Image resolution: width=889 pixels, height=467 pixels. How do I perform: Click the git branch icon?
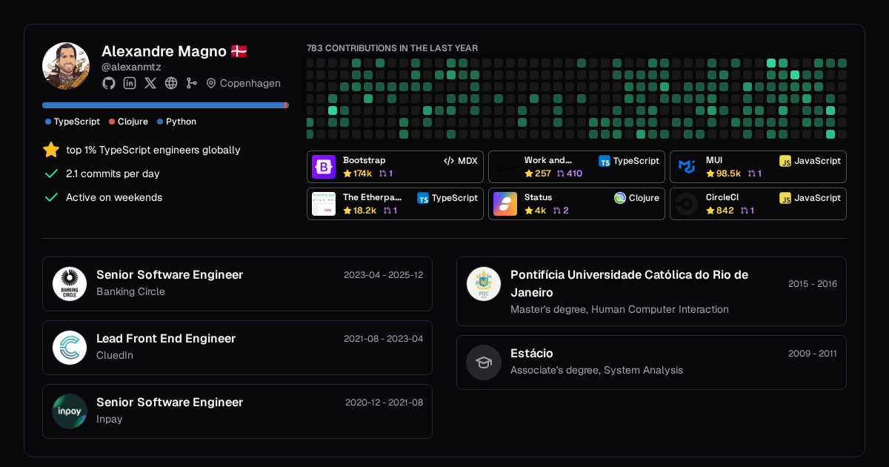coord(192,83)
